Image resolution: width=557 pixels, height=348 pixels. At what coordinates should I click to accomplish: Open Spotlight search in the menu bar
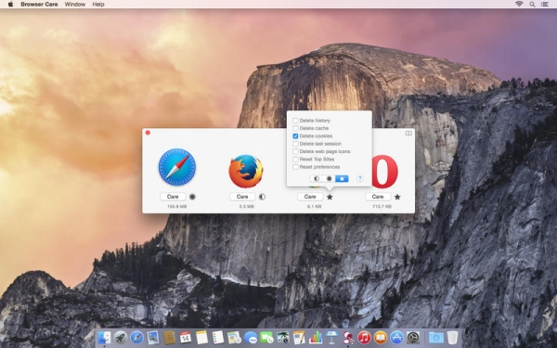[532, 5]
